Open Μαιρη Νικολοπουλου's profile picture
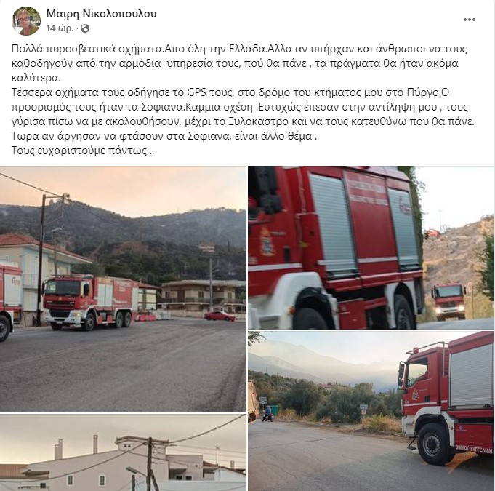The image size is (495, 491). [x=26, y=21]
